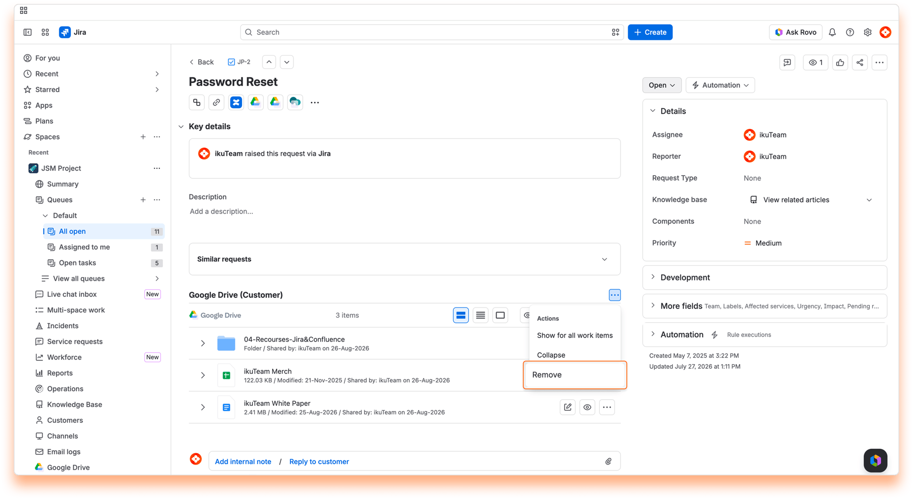The height and width of the screenshot is (499, 913).
Task: Edit ikuTeam White Paper with pencil icon
Action: coord(568,407)
